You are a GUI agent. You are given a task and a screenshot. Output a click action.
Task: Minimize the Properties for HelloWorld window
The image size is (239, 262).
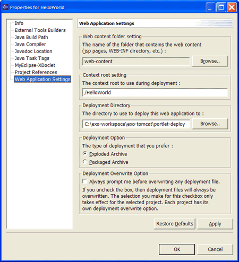[210, 7]
